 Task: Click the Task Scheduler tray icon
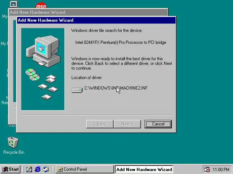pyautogui.click(x=207, y=169)
